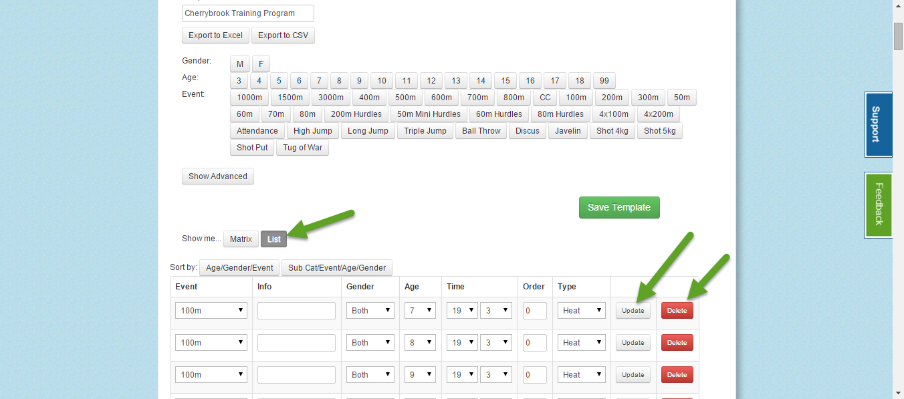Select the Long Jump event button

click(368, 131)
